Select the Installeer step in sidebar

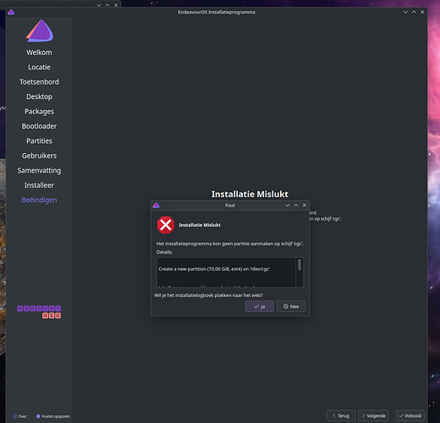pyautogui.click(x=39, y=185)
